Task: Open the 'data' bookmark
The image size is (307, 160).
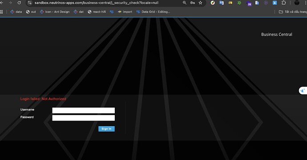Action: pos(16,12)
